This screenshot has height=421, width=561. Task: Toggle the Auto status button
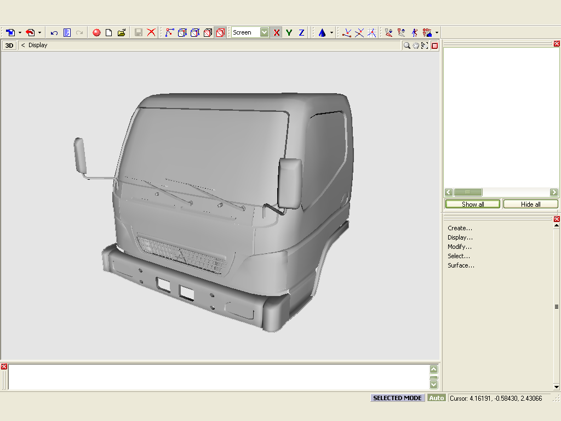pos(437,398)
